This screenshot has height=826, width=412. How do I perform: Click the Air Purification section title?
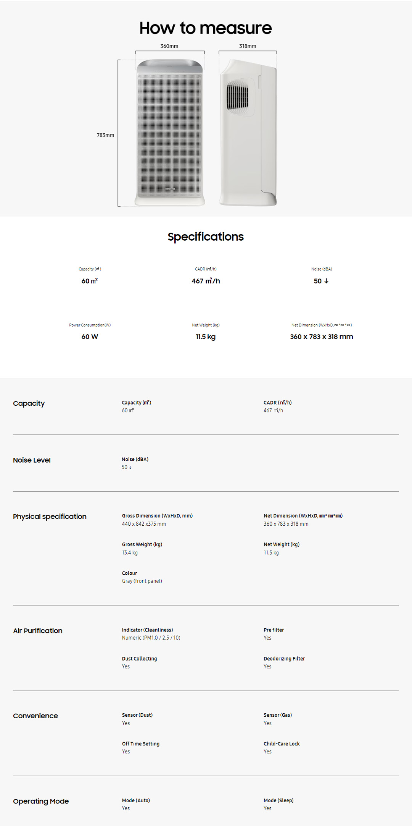pyautogui.click(x=38, y=631)
